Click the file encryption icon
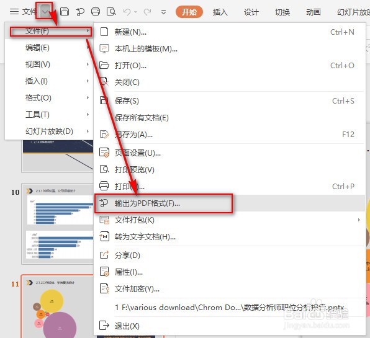 (104, 288)
